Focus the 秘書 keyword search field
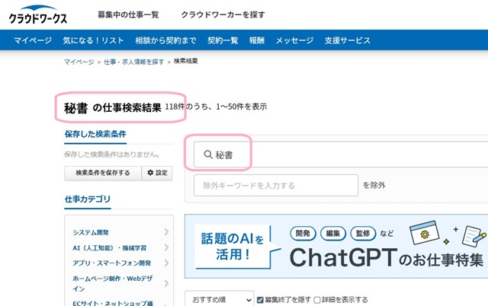 tap(341, 155)
